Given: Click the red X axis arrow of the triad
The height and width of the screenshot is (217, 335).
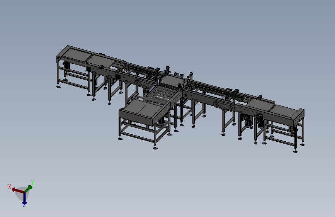Looking at the screenshot, I should [x=17, y=190].
